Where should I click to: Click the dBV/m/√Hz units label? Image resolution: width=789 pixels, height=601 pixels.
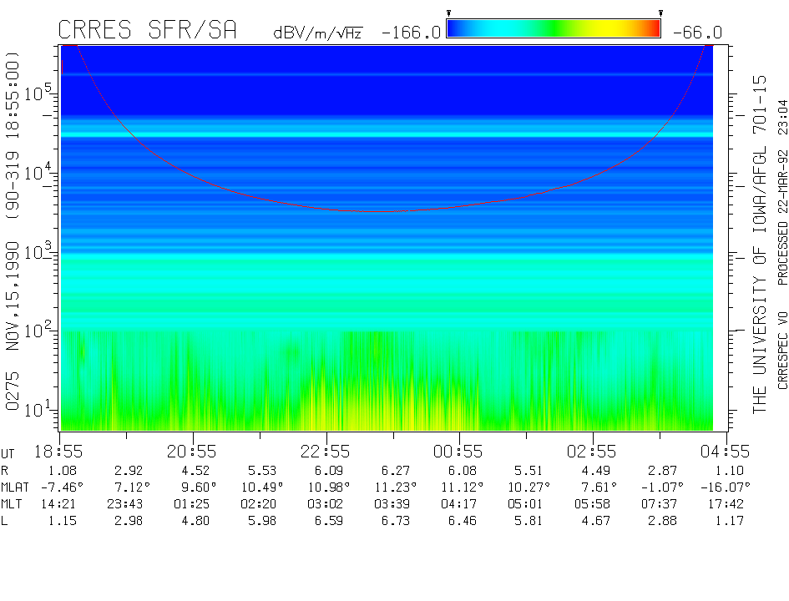317,33
